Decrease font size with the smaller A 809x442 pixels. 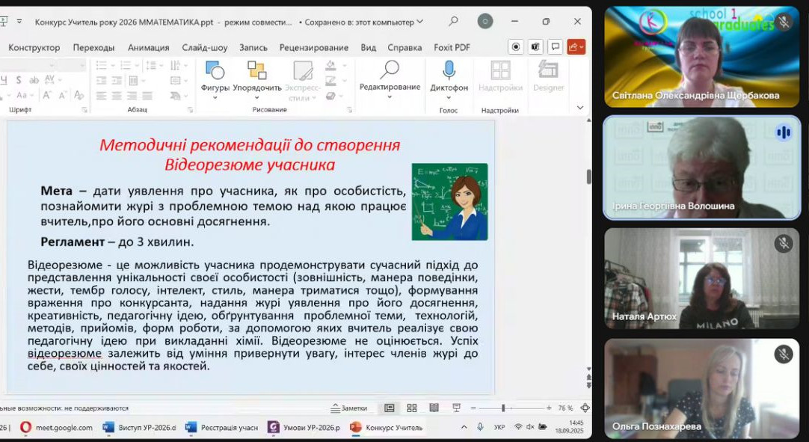[x=62, y=95]
